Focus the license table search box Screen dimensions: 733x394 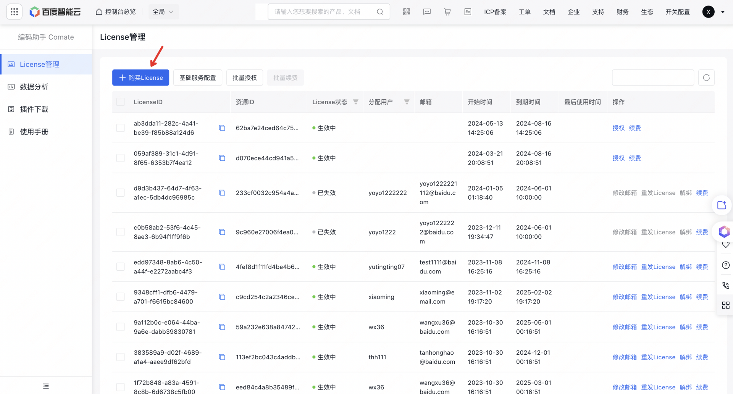[x=653, y=78]
